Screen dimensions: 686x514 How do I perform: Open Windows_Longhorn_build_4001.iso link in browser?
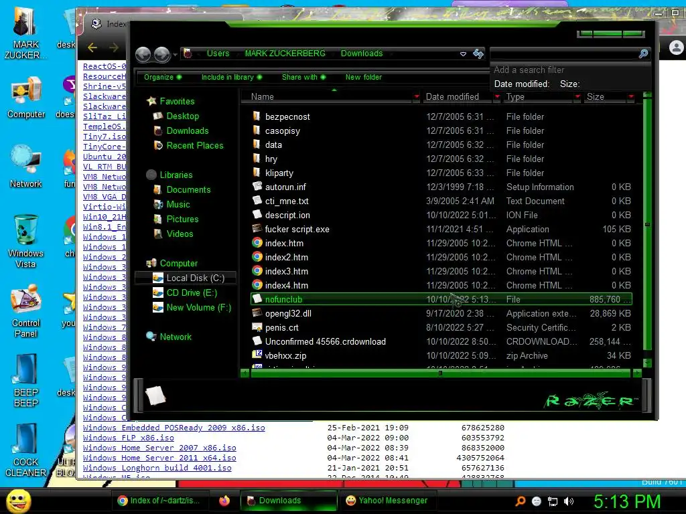click(157, 468)
